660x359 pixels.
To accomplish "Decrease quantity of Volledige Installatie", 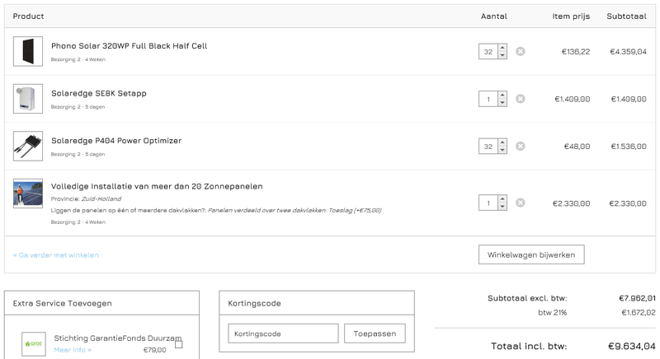I will [502, 207].
